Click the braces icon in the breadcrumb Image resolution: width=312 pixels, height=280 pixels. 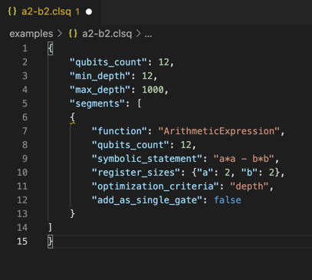73,34
